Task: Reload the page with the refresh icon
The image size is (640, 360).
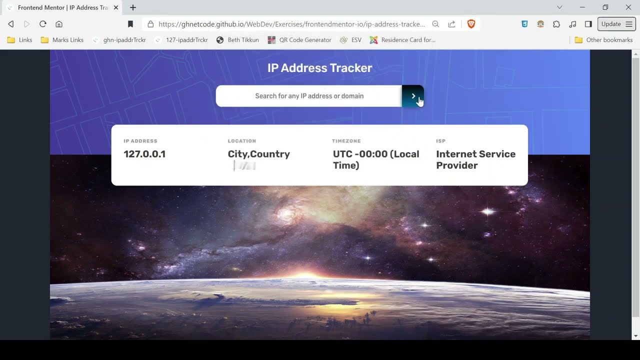Action: (43, 24)
